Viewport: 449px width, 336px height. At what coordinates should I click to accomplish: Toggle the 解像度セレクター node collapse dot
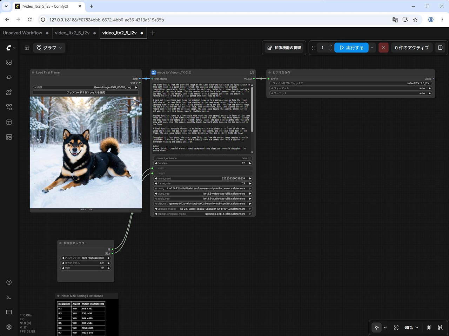[x=61, y=243]
